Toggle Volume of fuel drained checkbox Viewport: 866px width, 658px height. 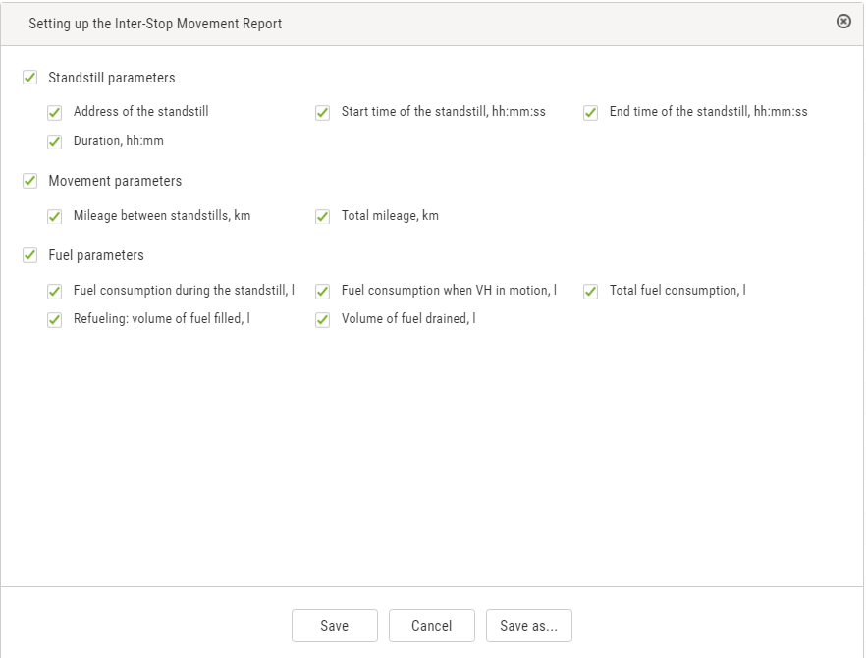point(322,320)
